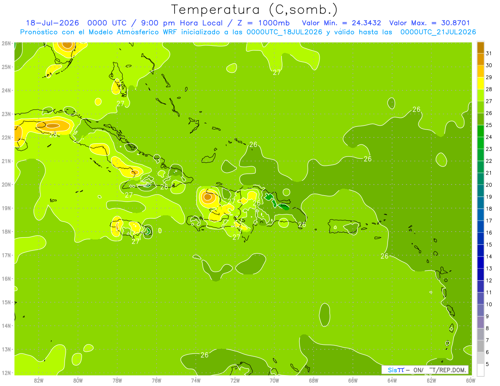This screenshot has width=500, height=386.
Task: Click the latitude axis label "26N"
Action: coord(6,43)
